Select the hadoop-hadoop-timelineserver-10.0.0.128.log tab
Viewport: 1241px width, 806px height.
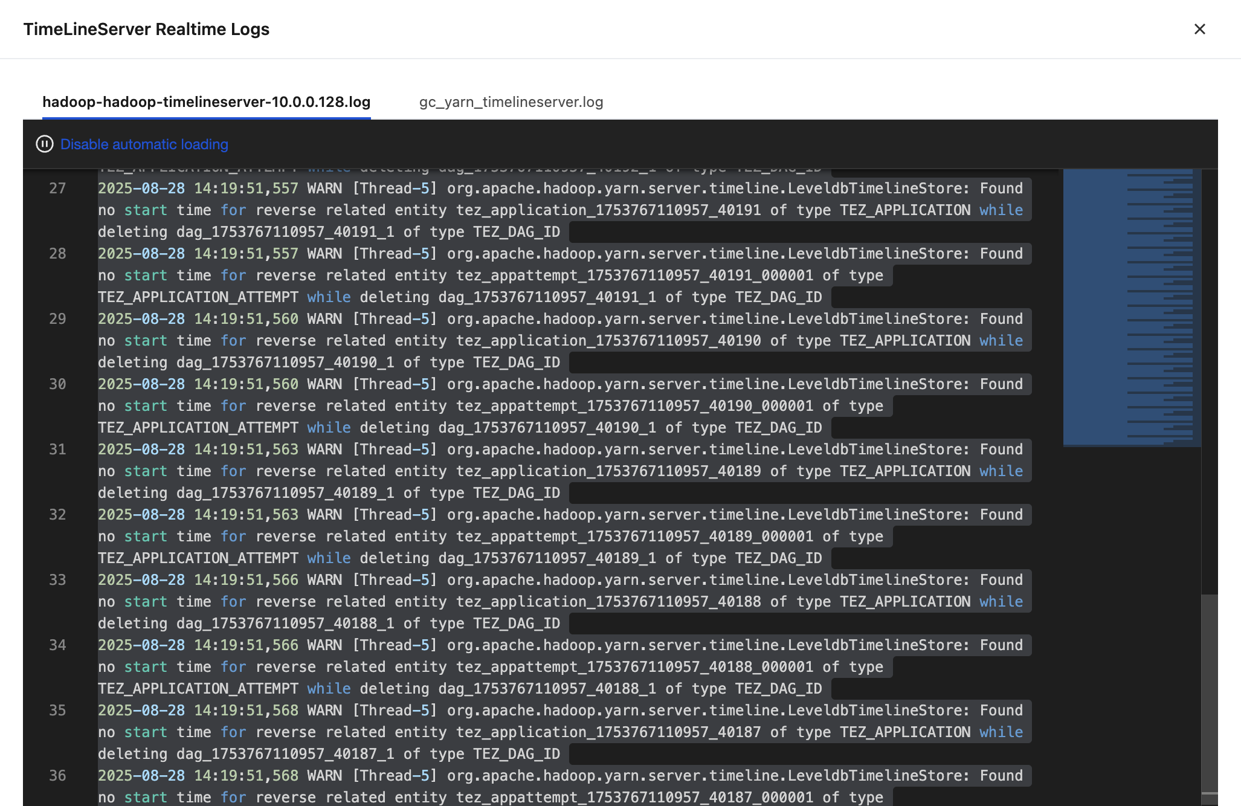click(x=206, y=102)
